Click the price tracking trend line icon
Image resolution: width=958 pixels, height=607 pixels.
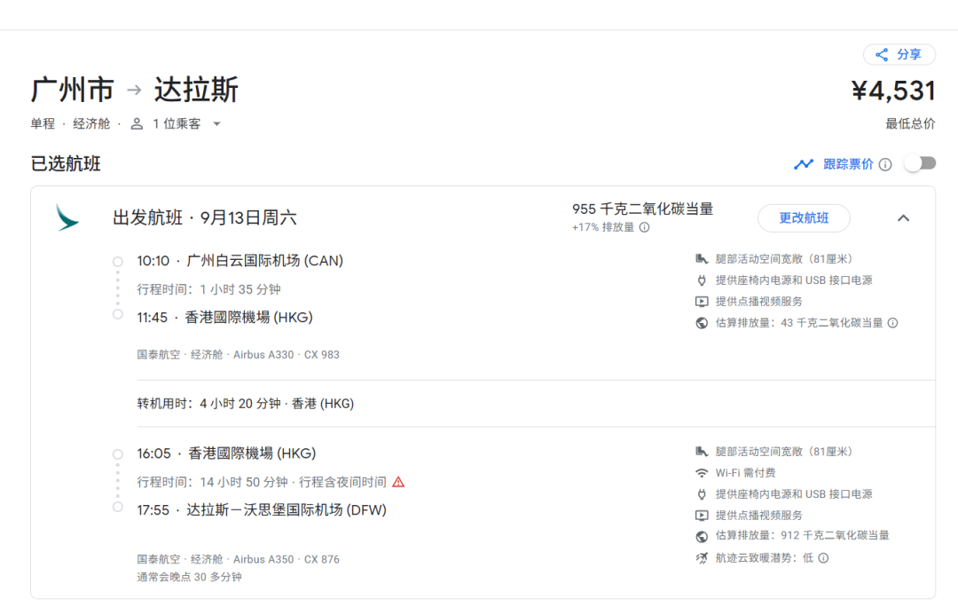coord(804,164)
